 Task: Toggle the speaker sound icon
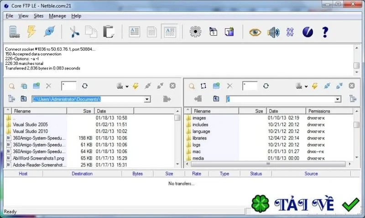(273, 32)
